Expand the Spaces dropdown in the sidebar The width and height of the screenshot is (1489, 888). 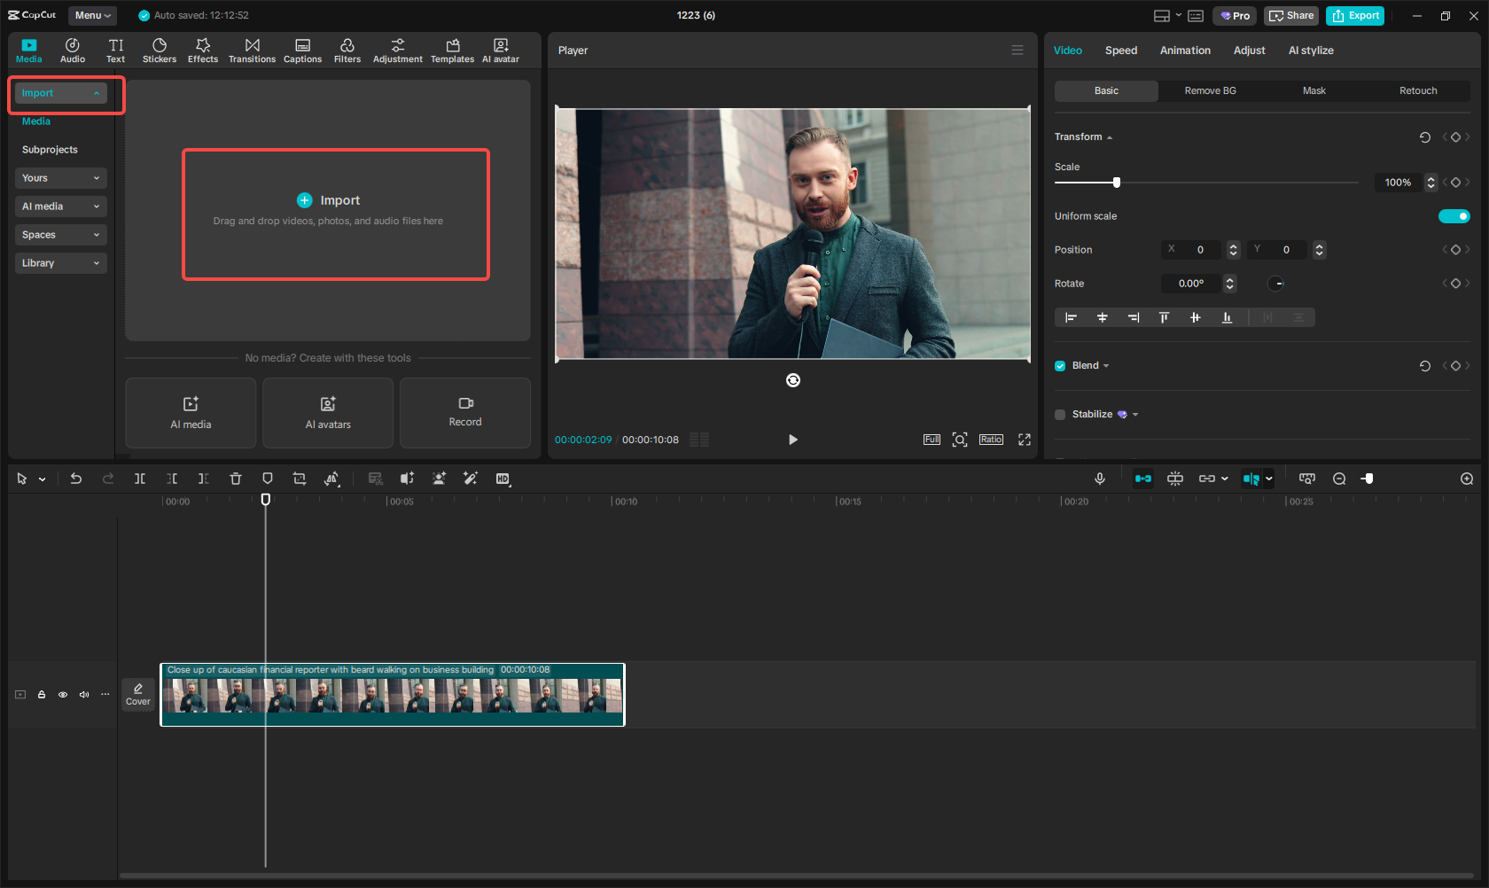click(60, 235)
